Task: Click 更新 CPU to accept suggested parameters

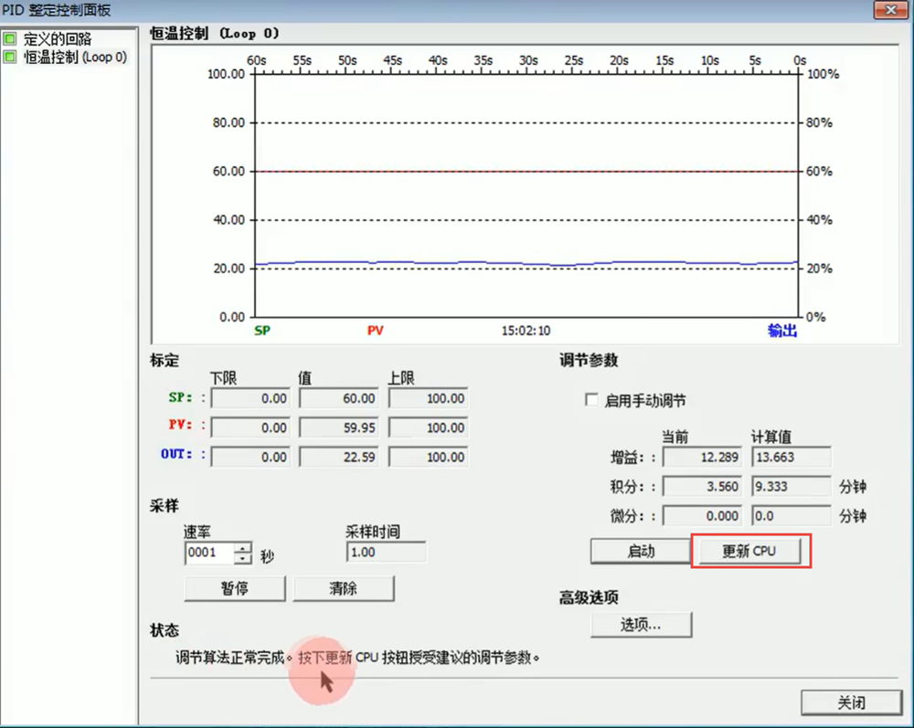Action: point(749,551)
